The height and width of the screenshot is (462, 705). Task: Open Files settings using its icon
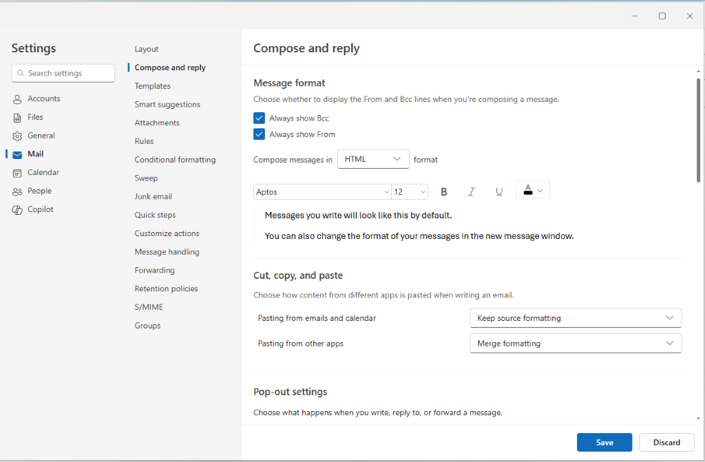pos(17,117)
